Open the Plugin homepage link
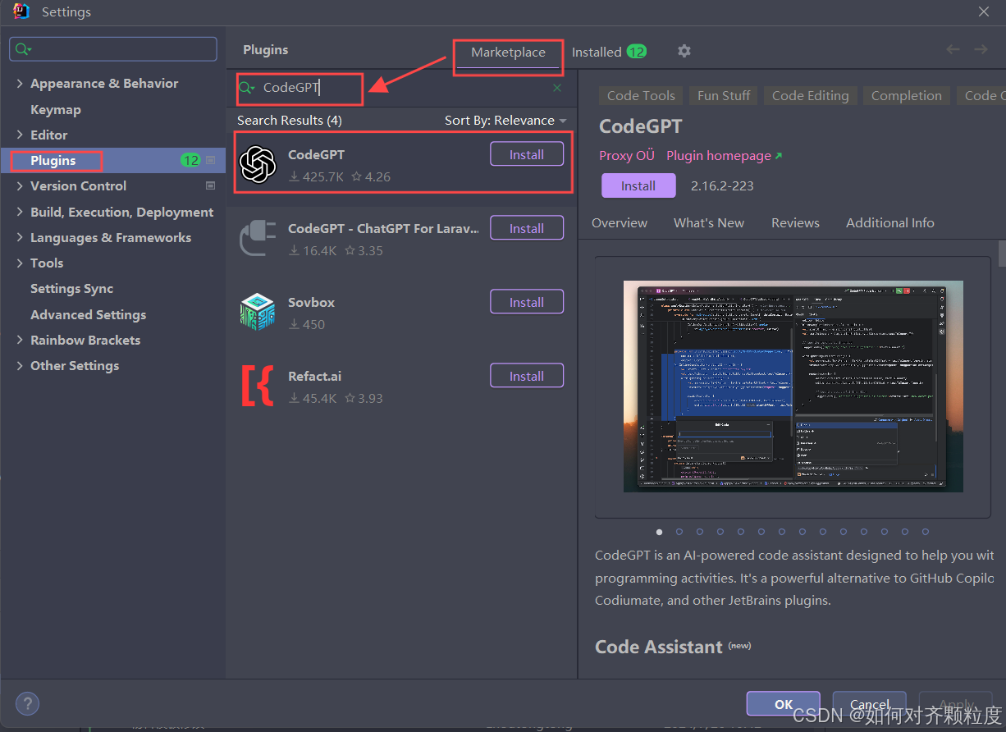Screen dimensions: 1006x732 pyautogui.click(x=725, y=156)
